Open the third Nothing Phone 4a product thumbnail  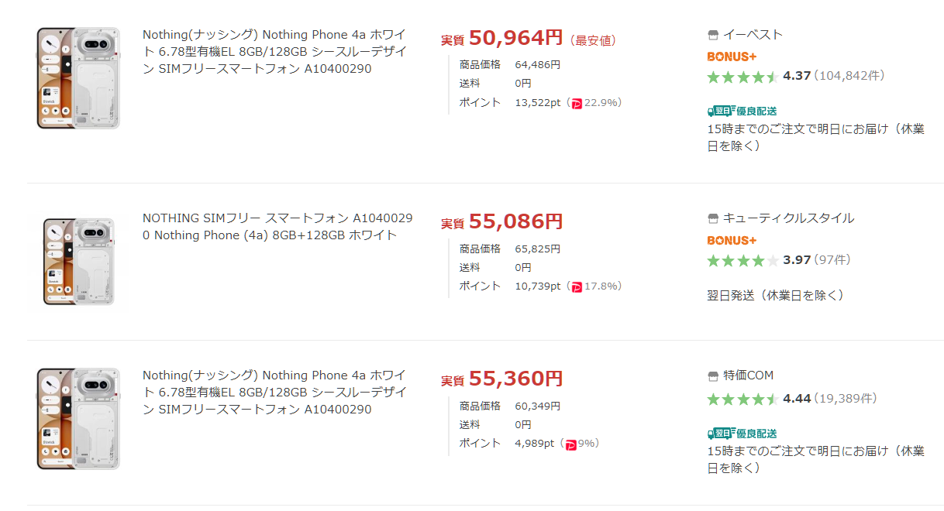point(78,419)
